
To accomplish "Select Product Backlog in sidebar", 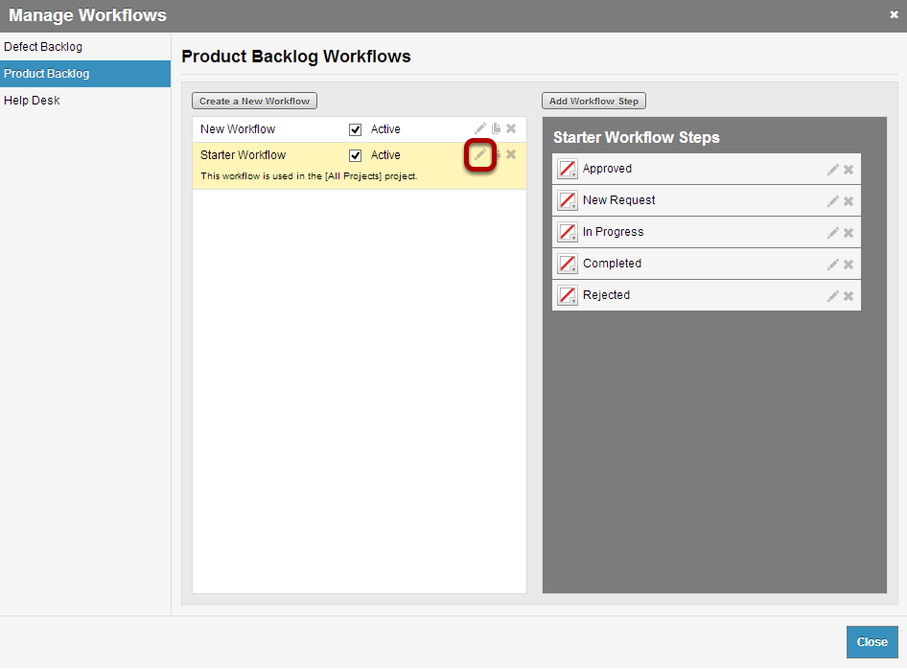I will 85,74.
